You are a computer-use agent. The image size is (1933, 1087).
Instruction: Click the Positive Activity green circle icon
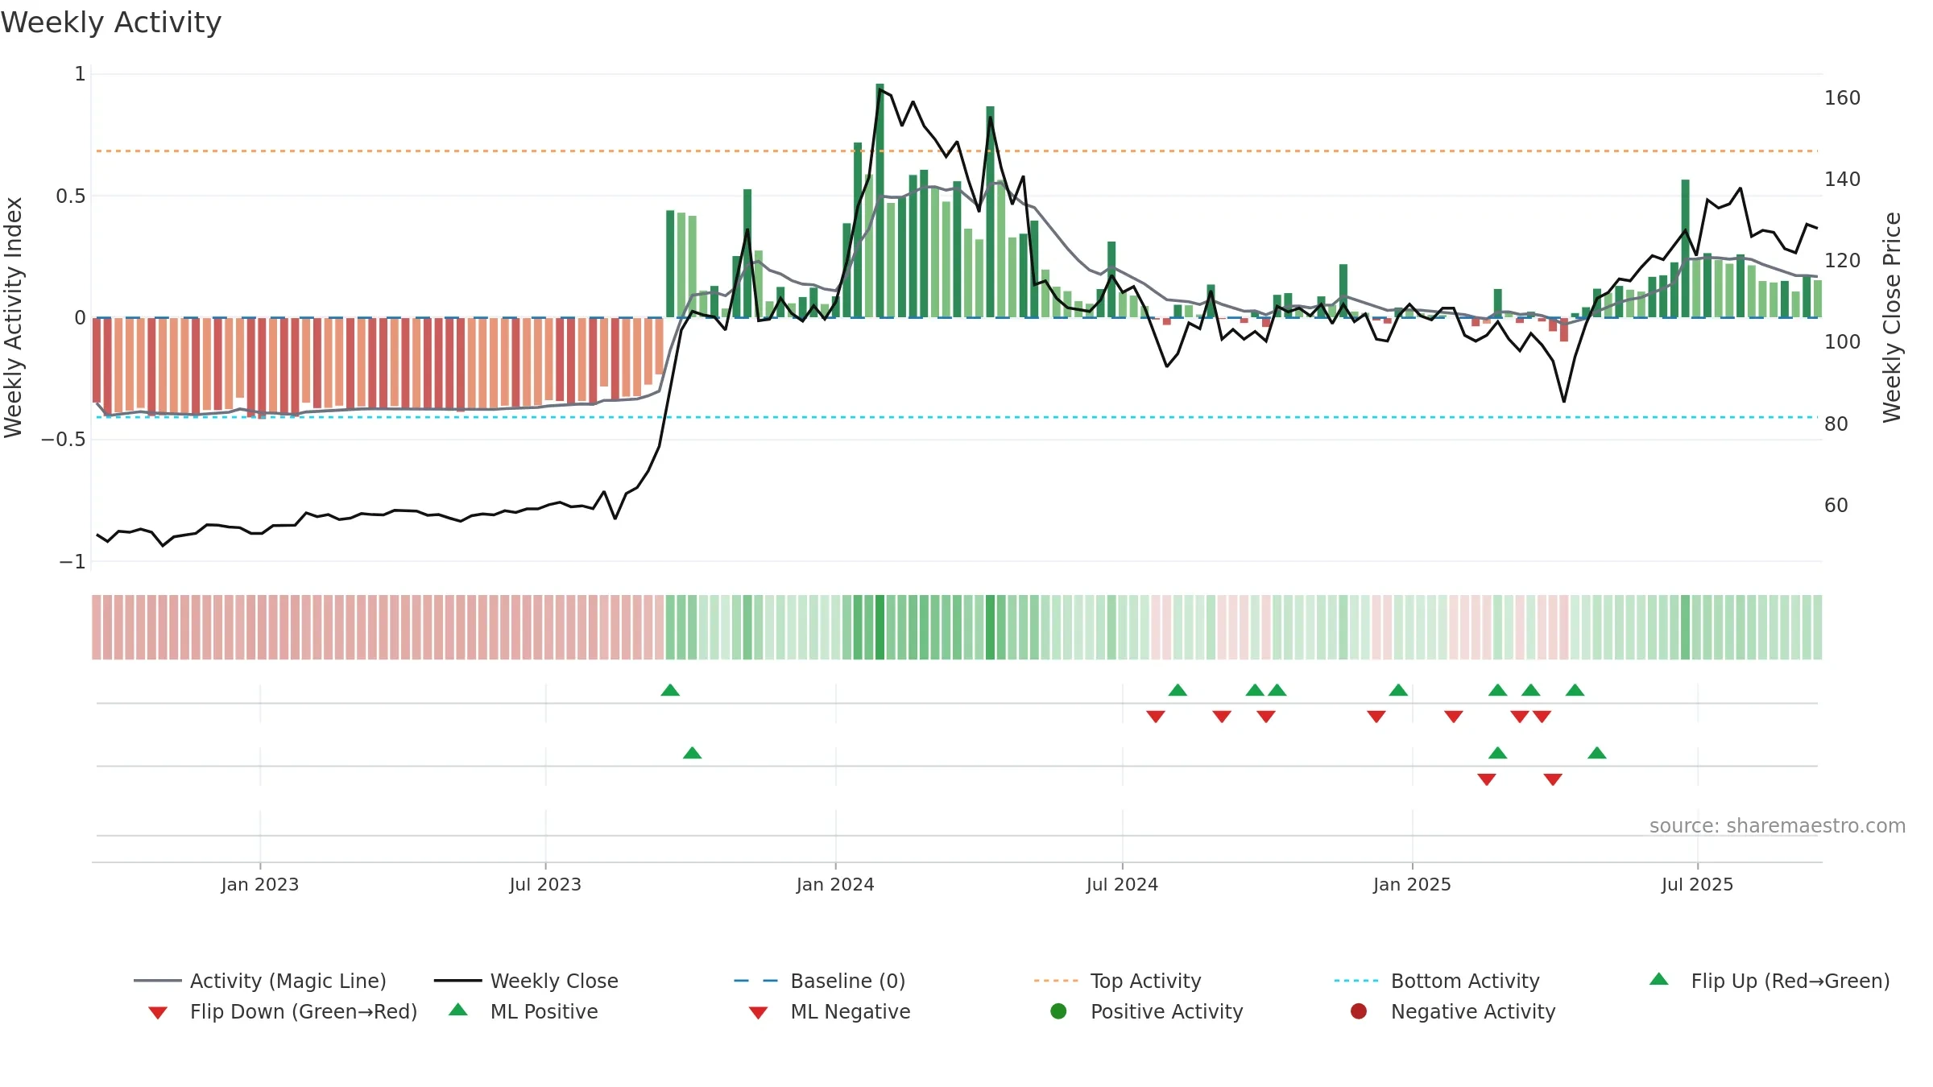click(x=1059, y=1011)
